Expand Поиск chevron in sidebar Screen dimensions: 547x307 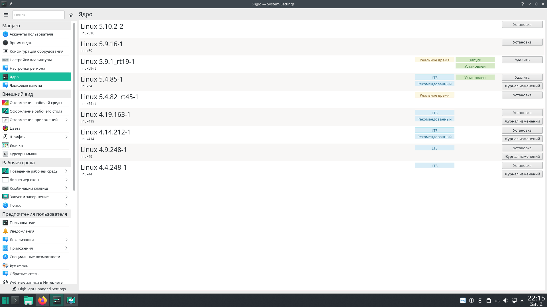66,205
